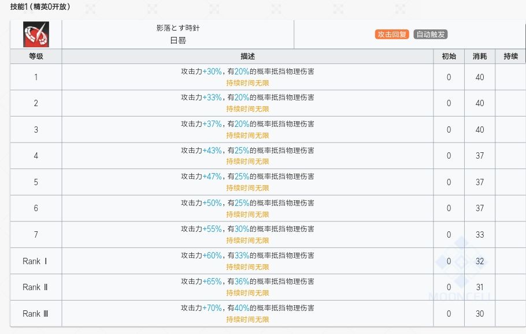526x334 pixels.
Task: Click 持续时间无限 in level 7 row
Action: click(247, 241)
